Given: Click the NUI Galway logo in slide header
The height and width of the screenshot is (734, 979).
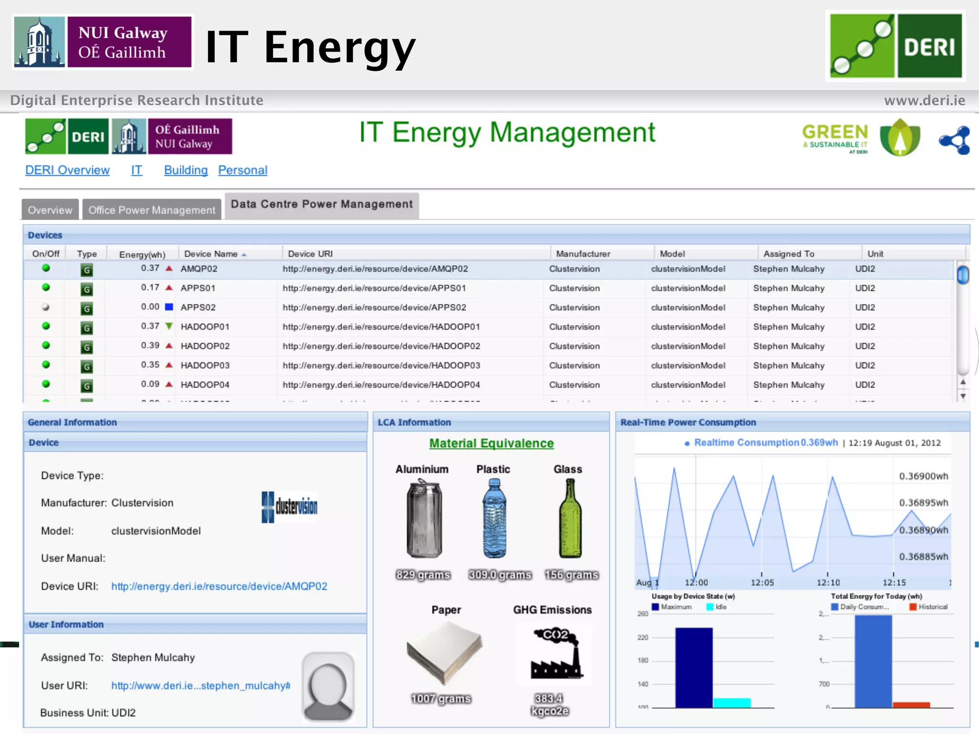Looking at the screenshot, I should pyautogui.click(x=103, y=42).
